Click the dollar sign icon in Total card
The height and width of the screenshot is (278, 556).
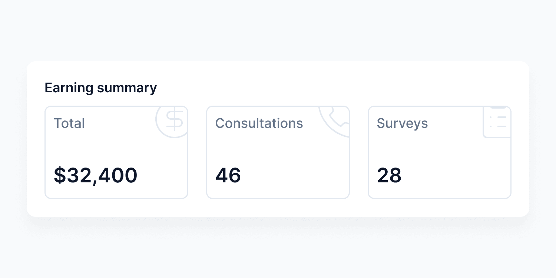(x=173, y=120)
